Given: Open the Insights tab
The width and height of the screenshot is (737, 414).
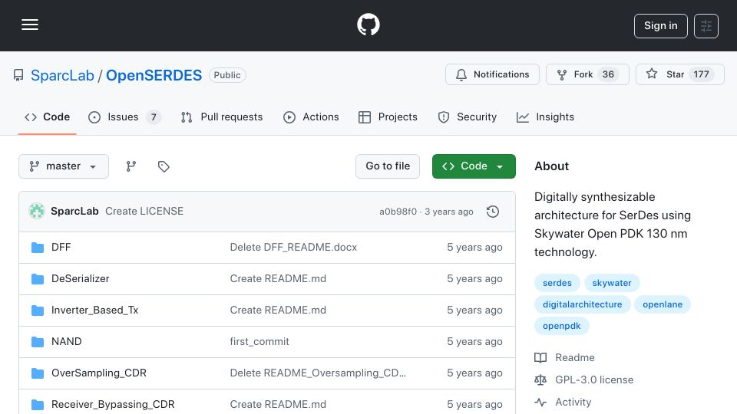Looking at the screenshot, I should point(545,117).
